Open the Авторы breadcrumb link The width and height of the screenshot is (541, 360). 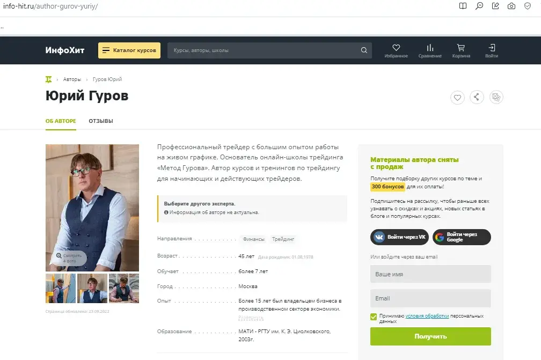pyautogui.click(x=72, y=79)
